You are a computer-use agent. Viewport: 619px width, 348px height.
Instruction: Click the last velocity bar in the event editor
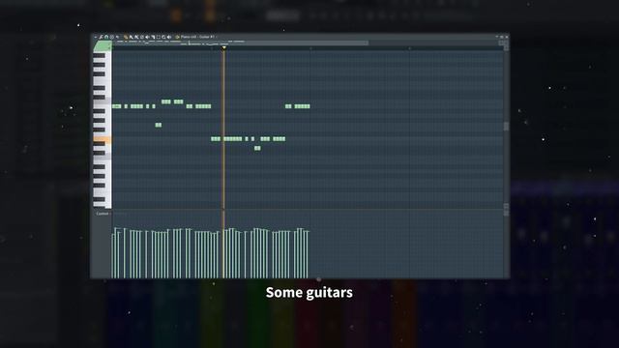tap(308, 254)
